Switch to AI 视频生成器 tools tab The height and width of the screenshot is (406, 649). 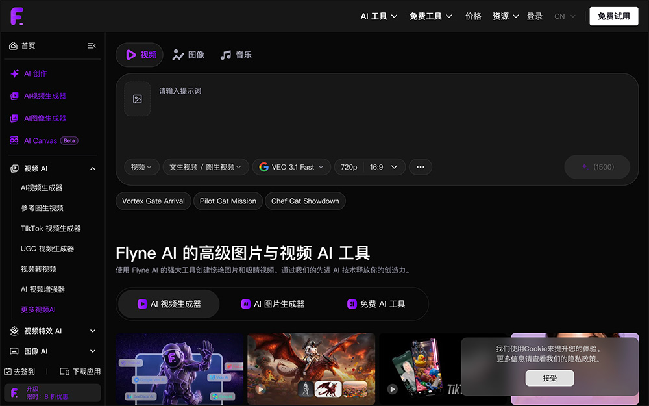[x=169, y=304]
